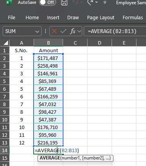Click the Amount header cell
This screenshot has height=166, width=146.
coord(49,50)
